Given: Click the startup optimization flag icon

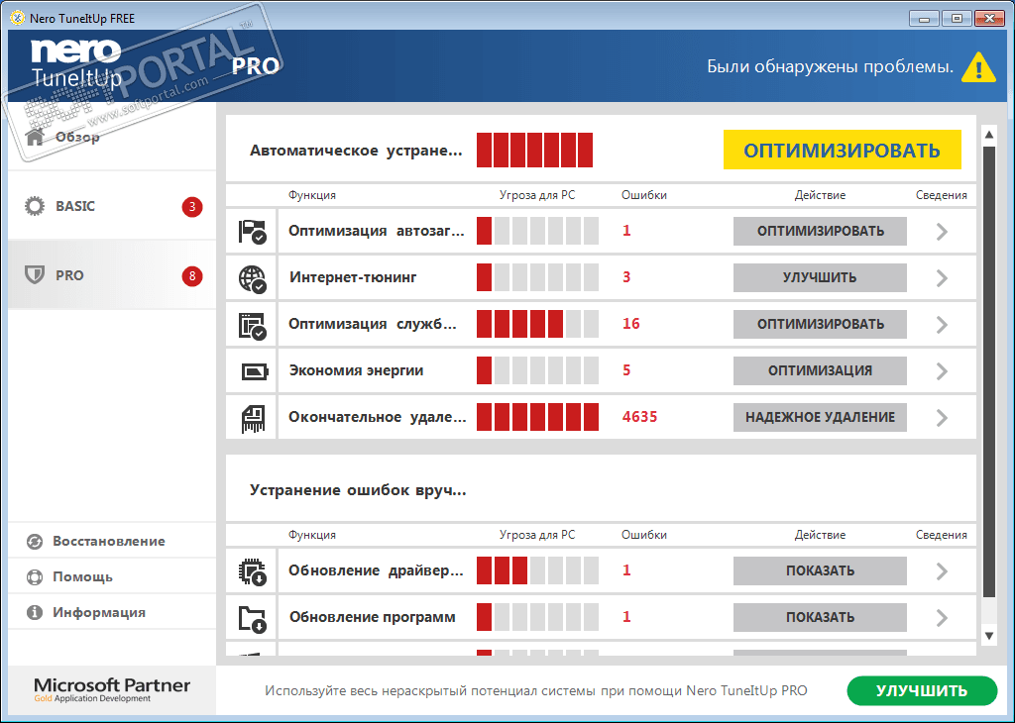Looking at the screenshot, I should (x=252, y=232).
